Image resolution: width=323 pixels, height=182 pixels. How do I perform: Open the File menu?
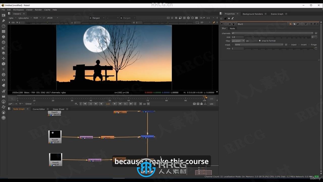pos(3,10)
